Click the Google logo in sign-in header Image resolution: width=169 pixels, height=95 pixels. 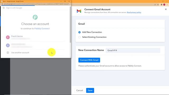4,8
